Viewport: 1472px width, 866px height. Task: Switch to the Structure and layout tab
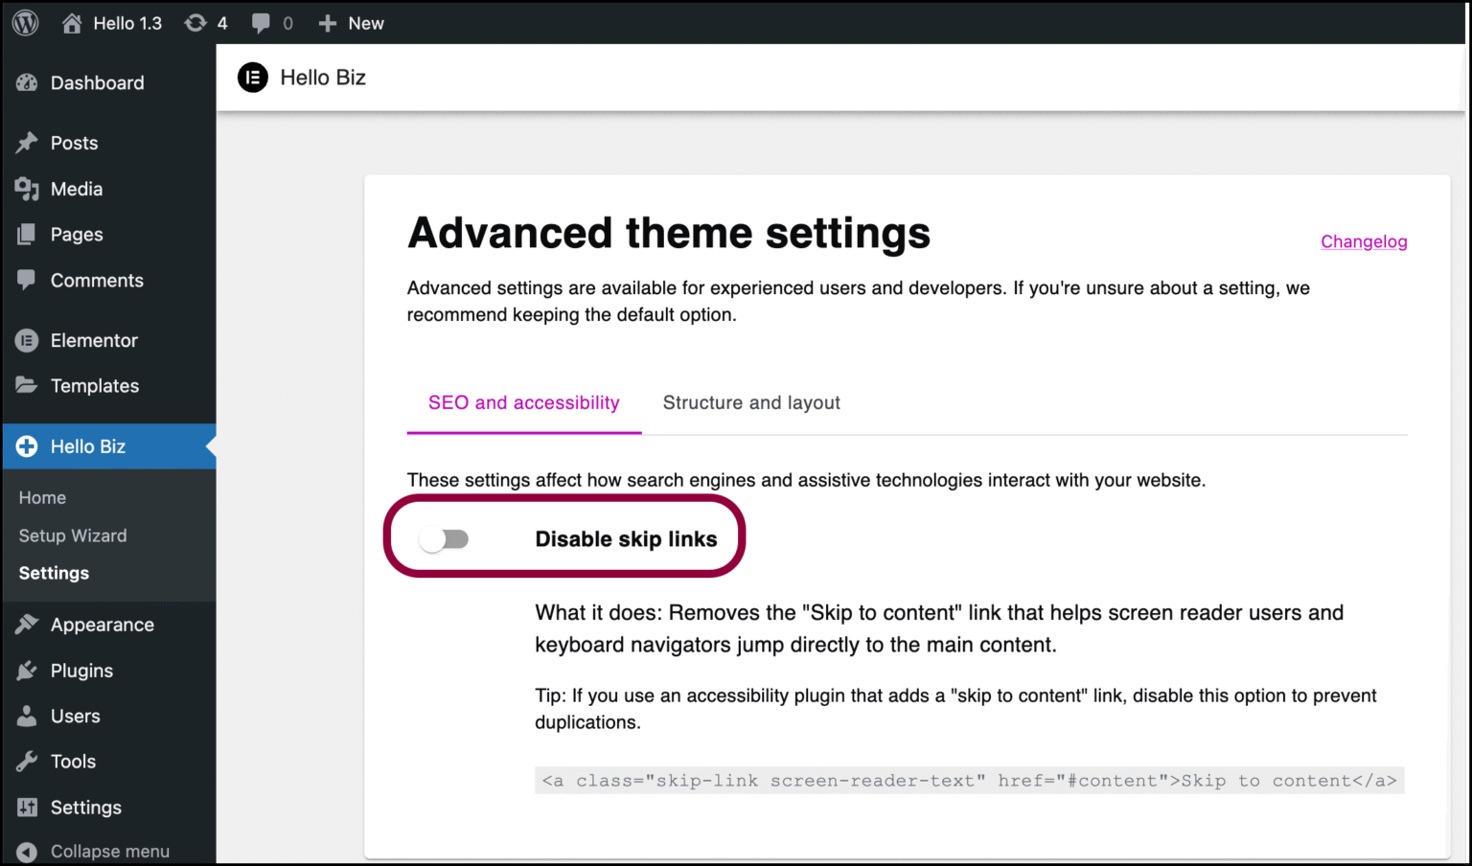coord(751,402)
